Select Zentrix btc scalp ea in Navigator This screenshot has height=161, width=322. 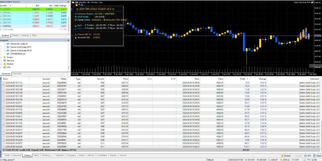click(x=19, y=44)
